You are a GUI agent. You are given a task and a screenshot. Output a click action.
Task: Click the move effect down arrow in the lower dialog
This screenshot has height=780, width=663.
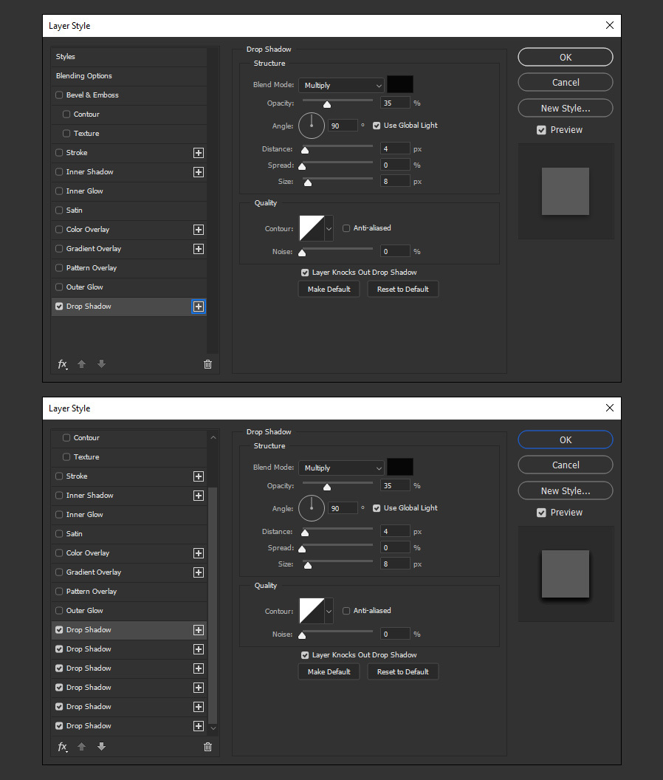point(101,747)
